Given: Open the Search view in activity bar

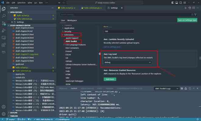Looking at the screenshot, I should 4,16.
